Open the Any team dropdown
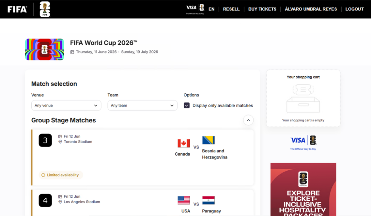The width and height of the screenshot is (371, 216). (142, 105)
